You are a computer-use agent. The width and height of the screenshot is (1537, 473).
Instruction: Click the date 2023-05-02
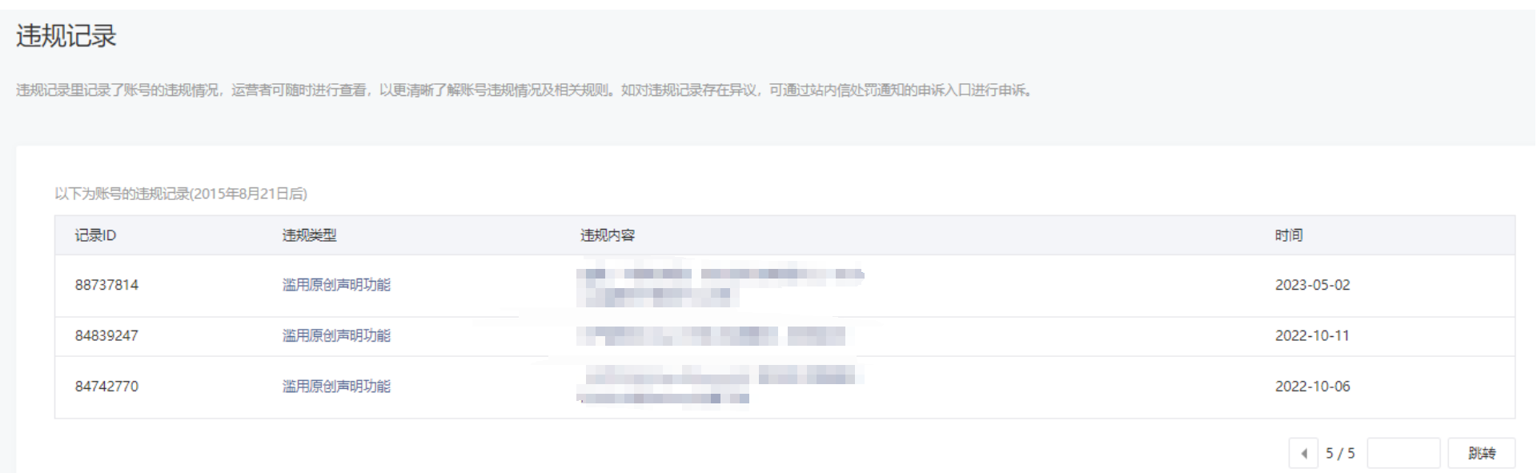[1313, 285]
